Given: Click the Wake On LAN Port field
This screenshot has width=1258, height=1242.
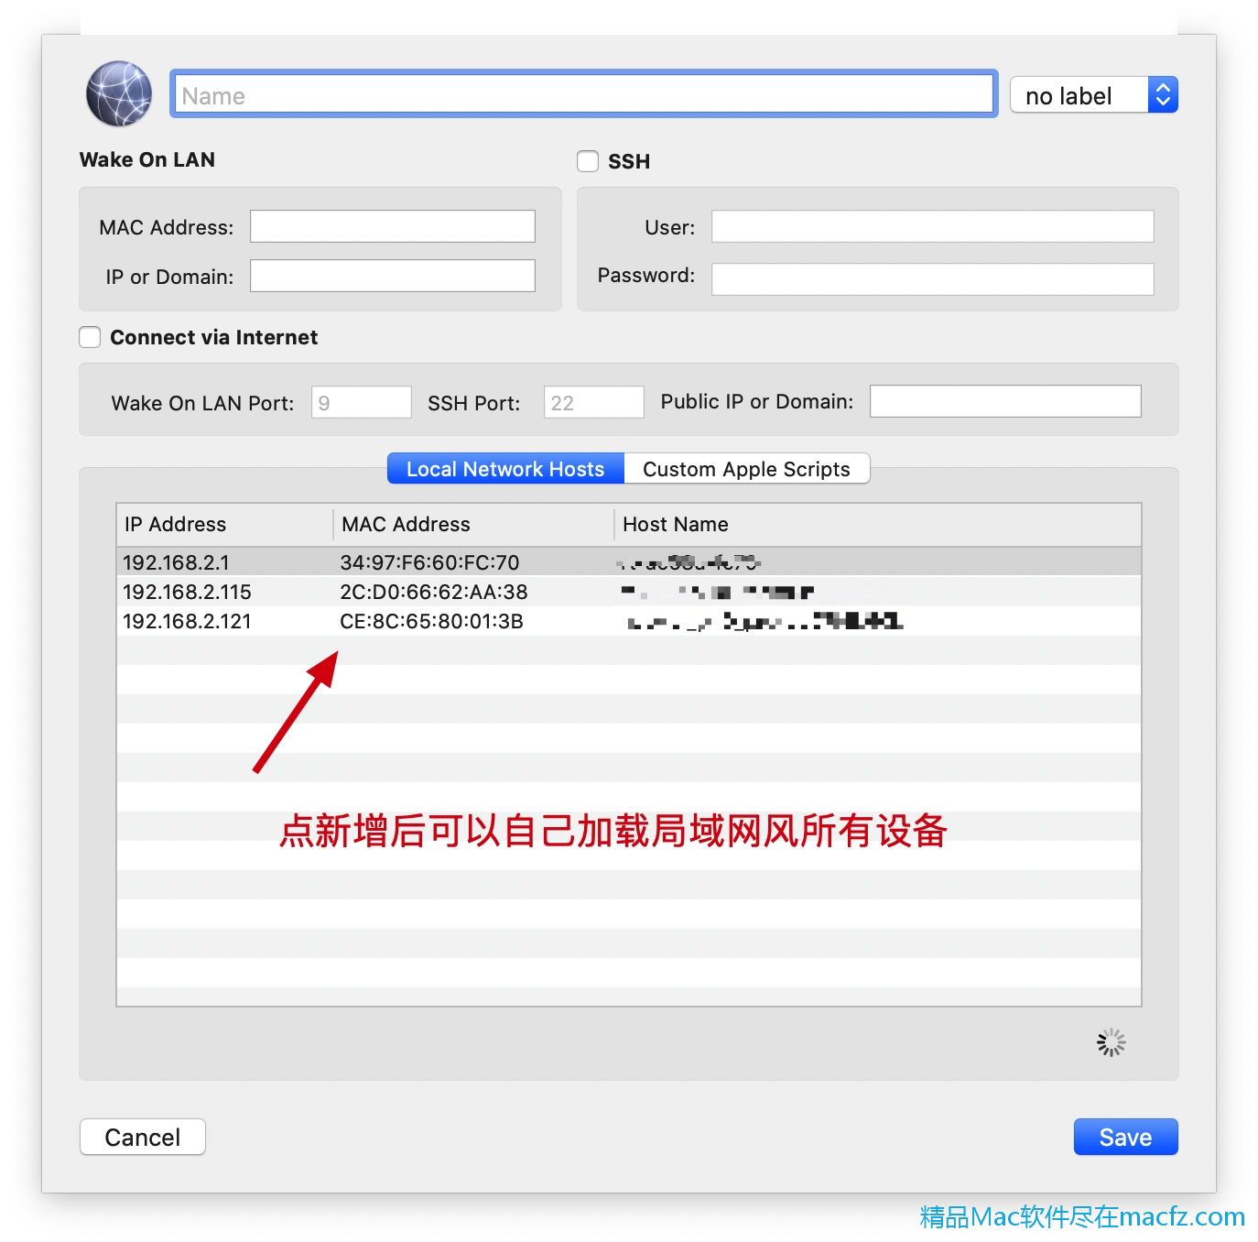Looking at the screenshot, I should pyautogui.click(x=362, y=402).
